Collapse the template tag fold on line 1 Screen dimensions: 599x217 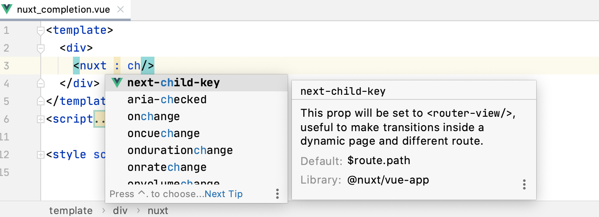click(x=41, y=30)
